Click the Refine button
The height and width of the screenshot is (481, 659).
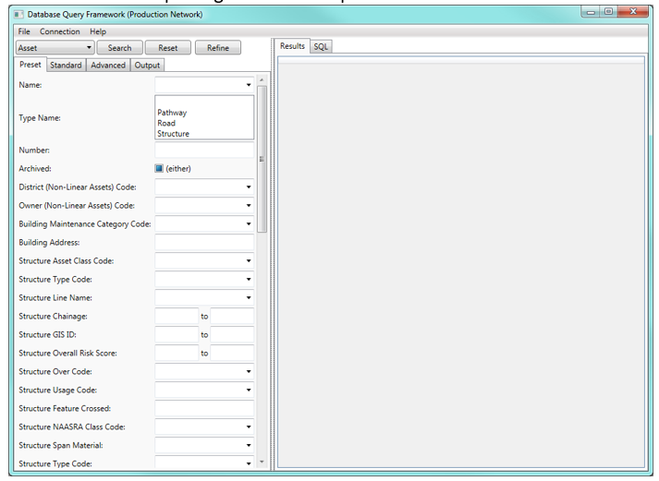pos(218,47)
